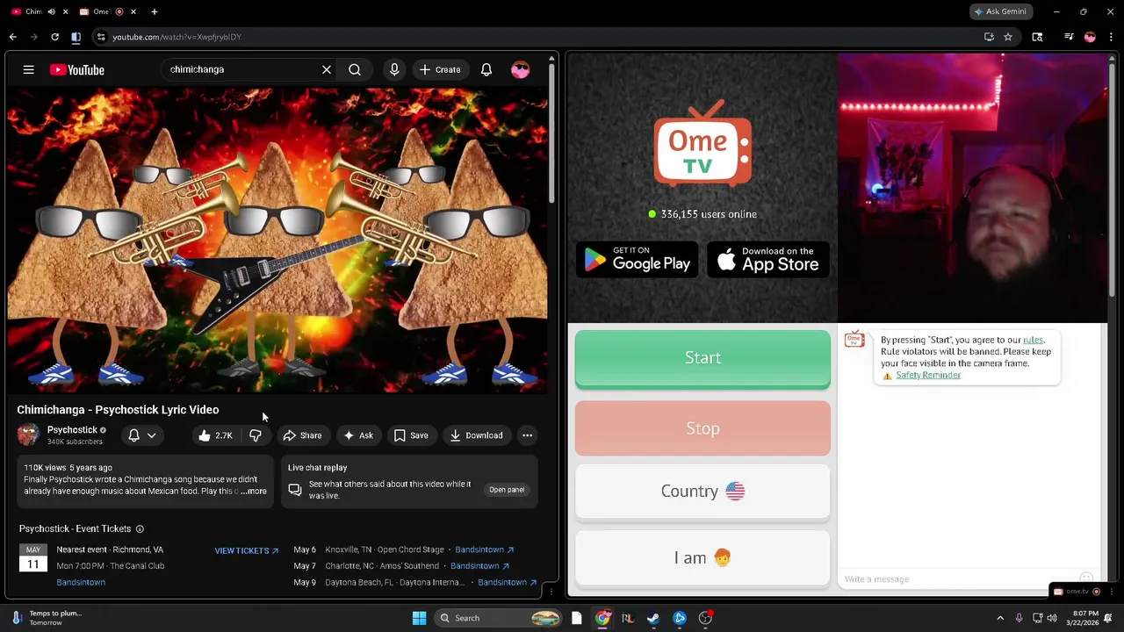
Task: Share the Chimichanga video
Action: [302, 435]
